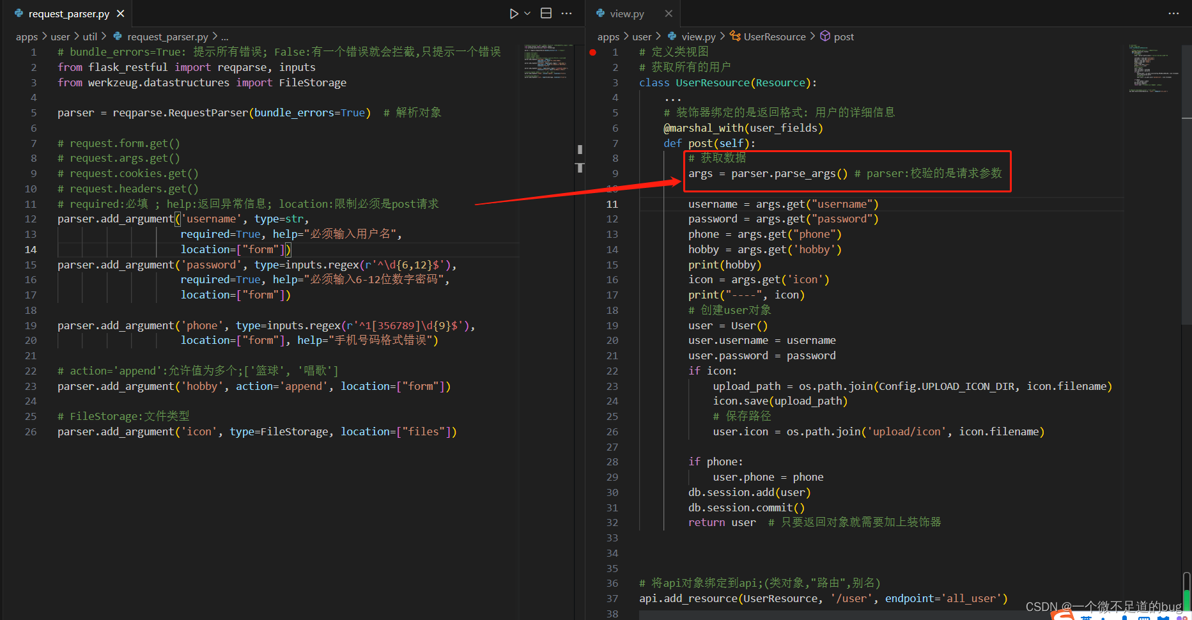Click the post item in the breadcrumb trail
1192x620 pixels.
click(x=845, y=36)
